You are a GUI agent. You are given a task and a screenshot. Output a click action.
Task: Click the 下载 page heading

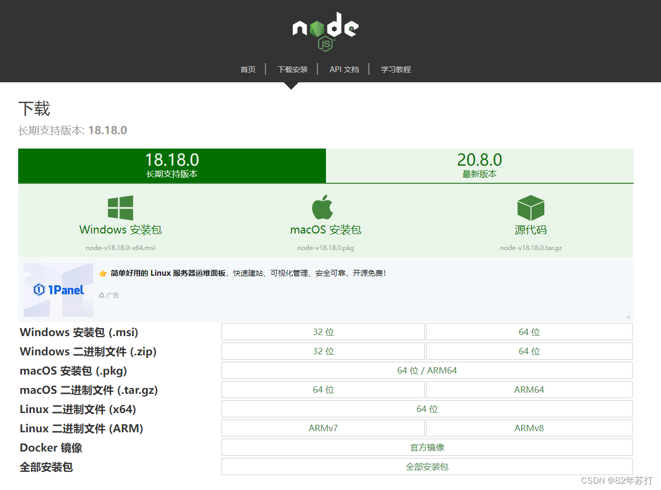(x=34, y=109)
